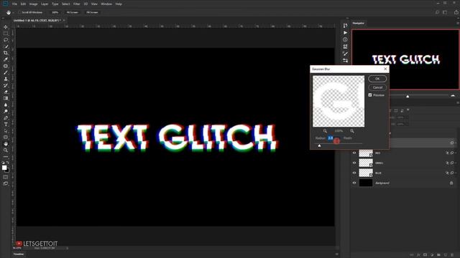Open the Layer menu

pos(45,4)
